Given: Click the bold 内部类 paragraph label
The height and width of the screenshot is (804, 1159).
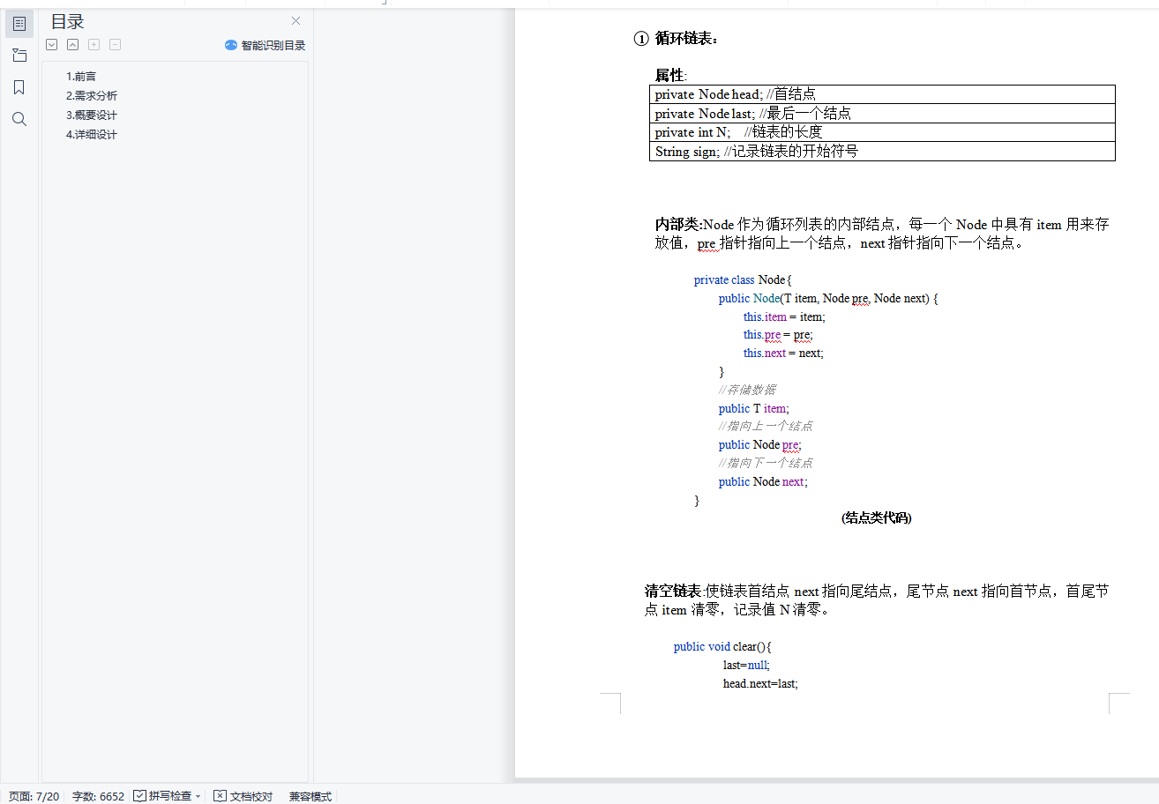Looking at the screenshot, I should click(677, 225).
